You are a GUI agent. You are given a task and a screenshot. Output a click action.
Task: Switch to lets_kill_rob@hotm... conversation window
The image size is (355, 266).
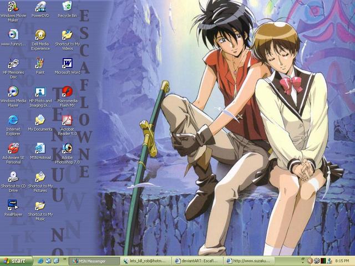pyautogui.click(x=146, y=261)
